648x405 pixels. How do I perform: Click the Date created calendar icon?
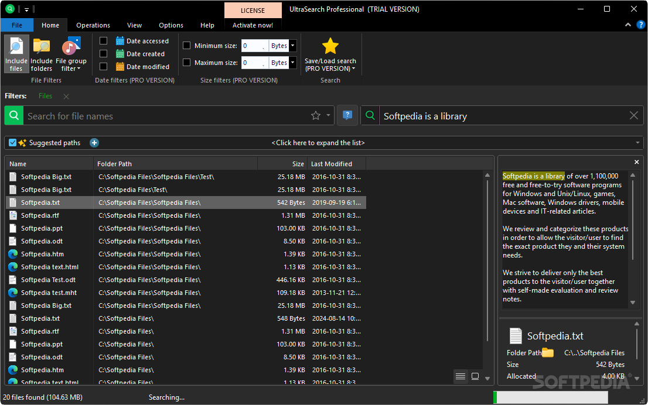(120, 54)
